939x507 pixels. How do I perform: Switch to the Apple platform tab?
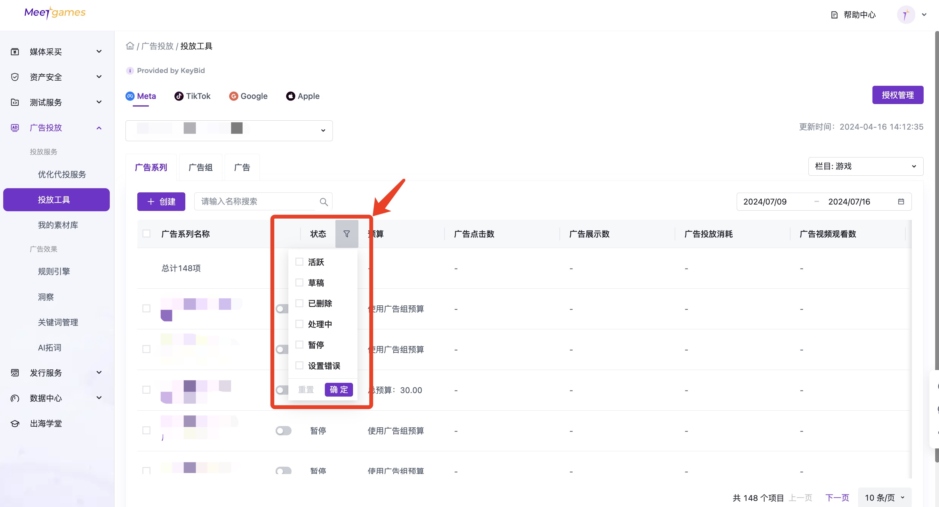303,96
